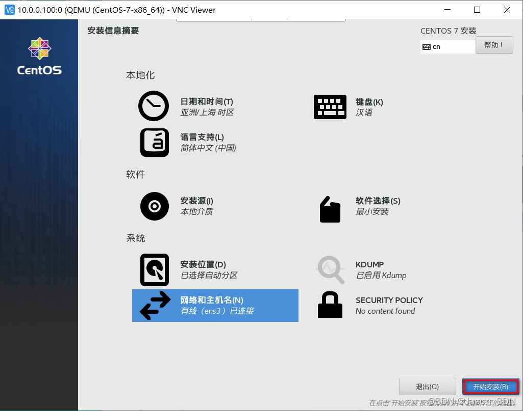Select the 软件选择(S) label

click(378, 201)
